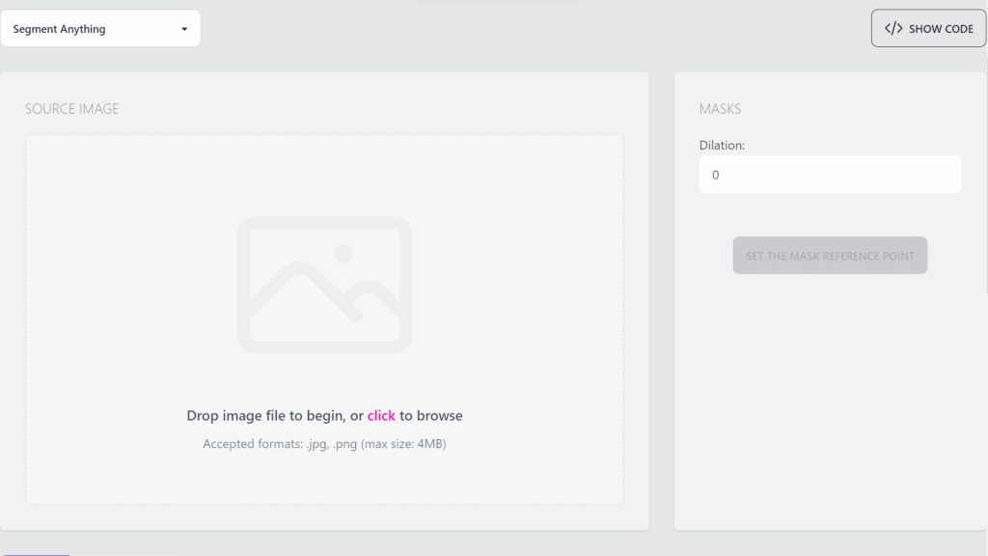Click the accepted formats helper text
Screen dimensions: 988x556
325,443
